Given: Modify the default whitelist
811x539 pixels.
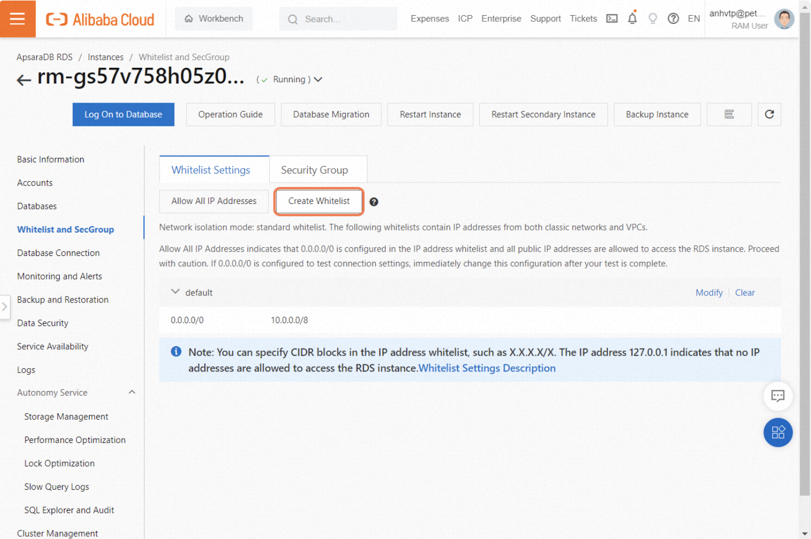Looking at the screenshot, I should [x=709, y=292].
